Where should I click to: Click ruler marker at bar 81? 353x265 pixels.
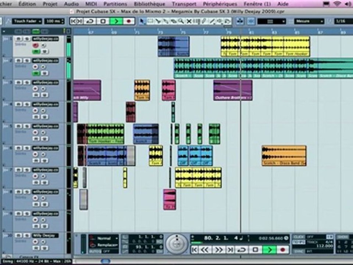251,32
